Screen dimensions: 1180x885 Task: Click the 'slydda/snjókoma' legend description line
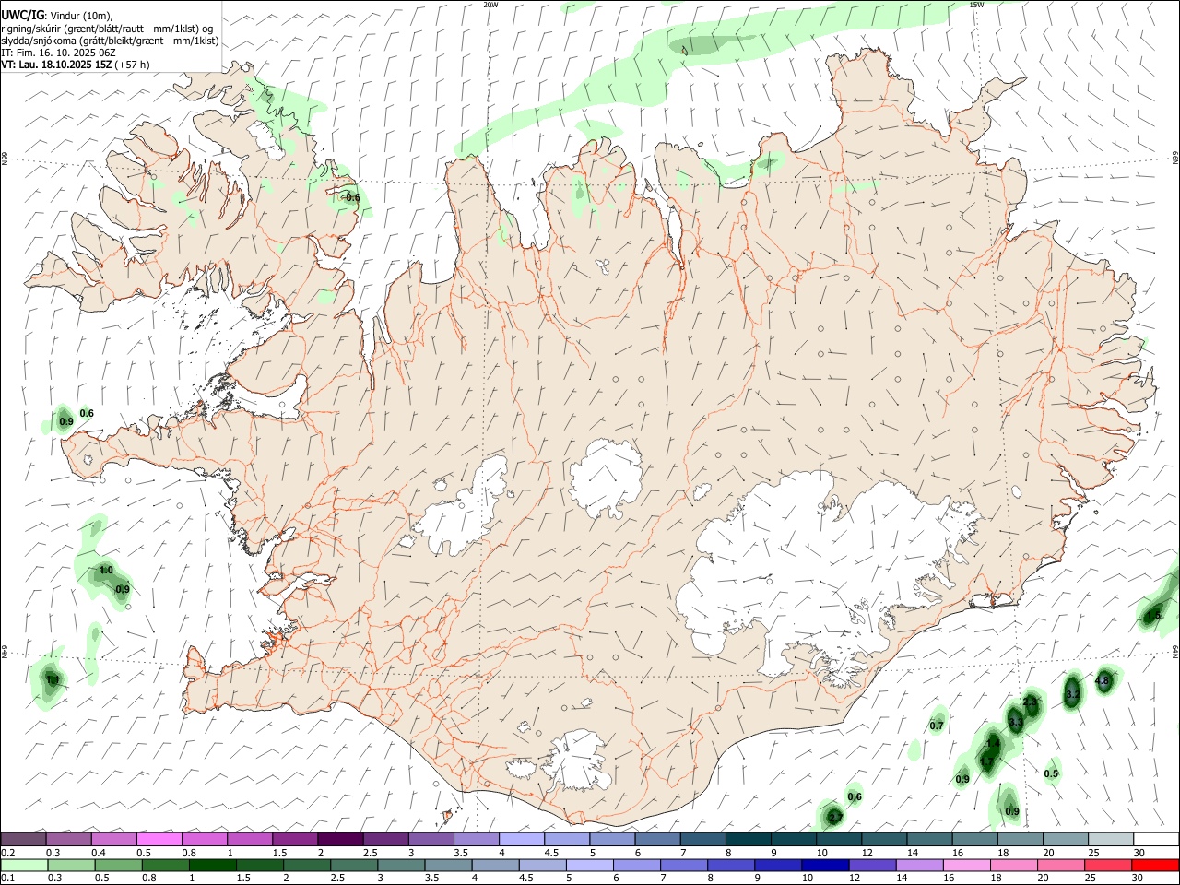point(110,41)
